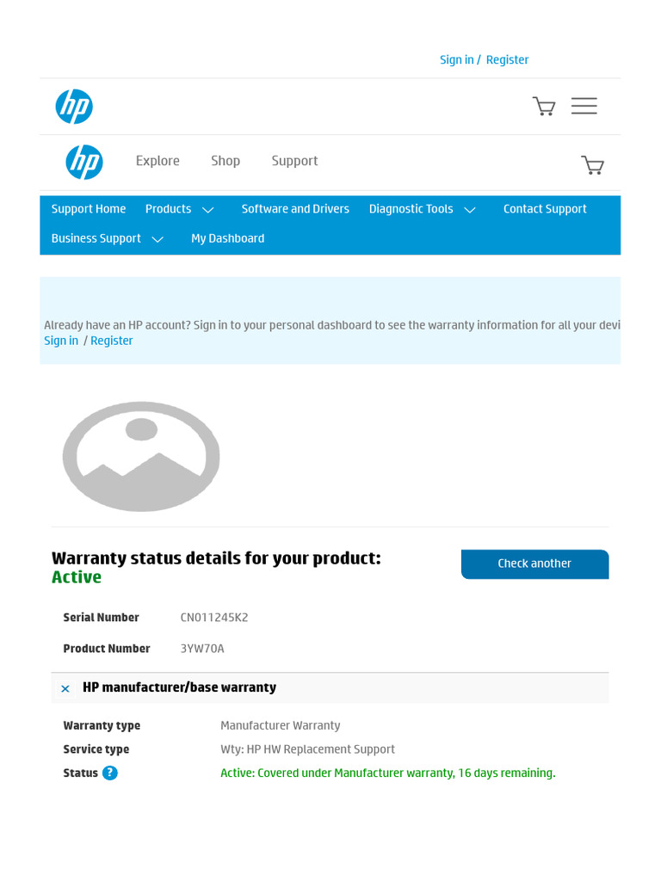
Task: Click the 'Serial Number' label
Action: pyautogui.click(x=101, y=618)
